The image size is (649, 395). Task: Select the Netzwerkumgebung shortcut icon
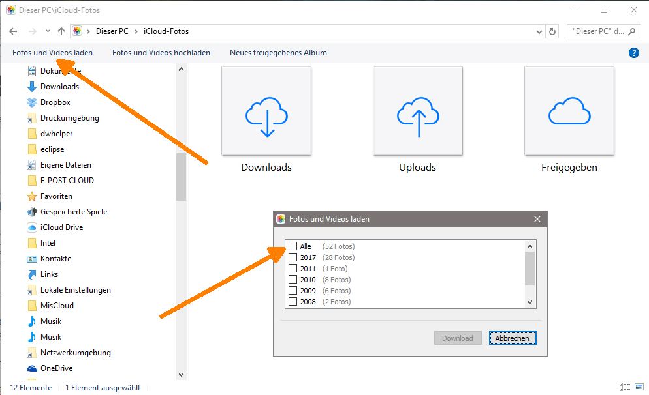(x=32, y=353)
